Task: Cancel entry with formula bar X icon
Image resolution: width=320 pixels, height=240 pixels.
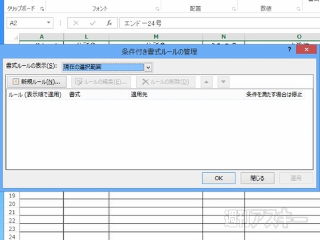Action: coord(76,23)
